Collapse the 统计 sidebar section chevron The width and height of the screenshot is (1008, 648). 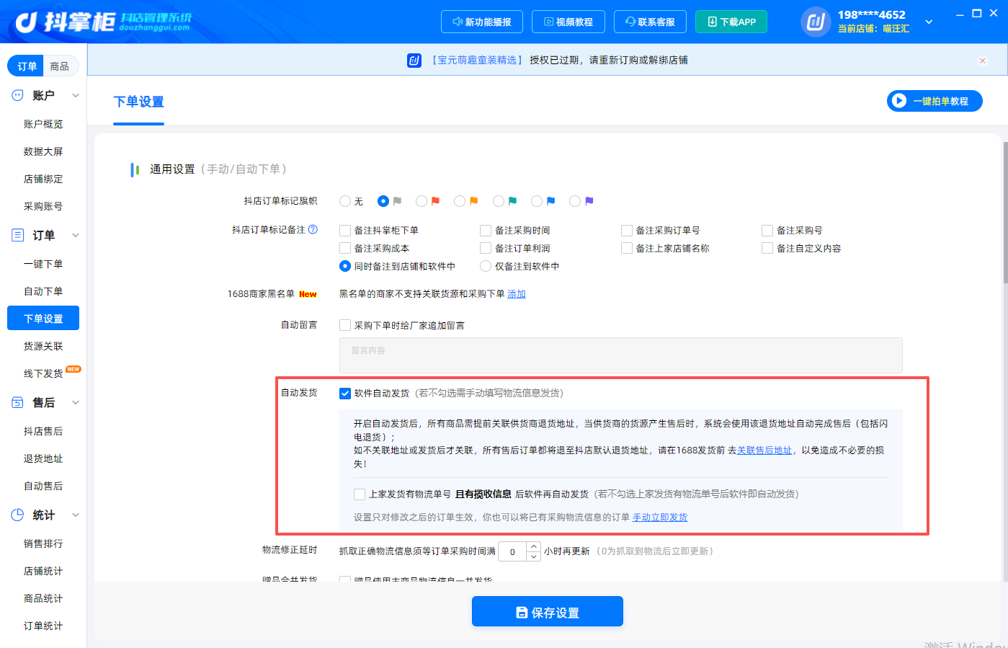tap(75, 515)
